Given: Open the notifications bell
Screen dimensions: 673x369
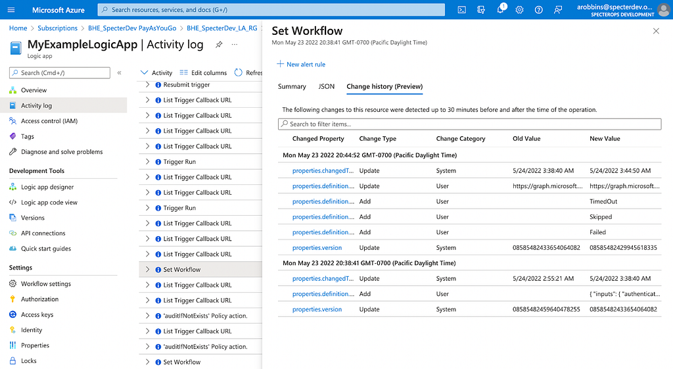Looking at the screenshot, I should click(x=500, y=9).
